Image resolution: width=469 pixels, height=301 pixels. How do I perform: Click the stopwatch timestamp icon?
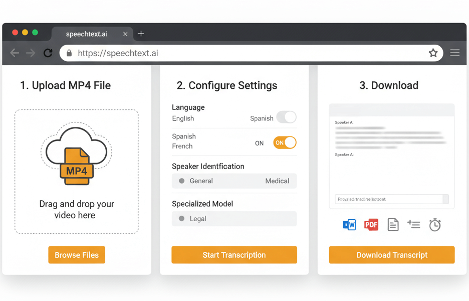pyautogui.click(x=435, y=225)
